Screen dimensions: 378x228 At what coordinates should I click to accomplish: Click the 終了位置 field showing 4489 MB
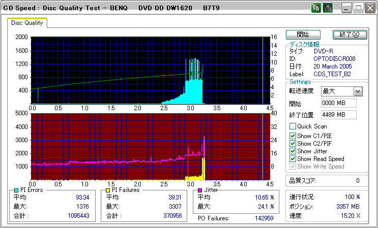tap(339, 115)
